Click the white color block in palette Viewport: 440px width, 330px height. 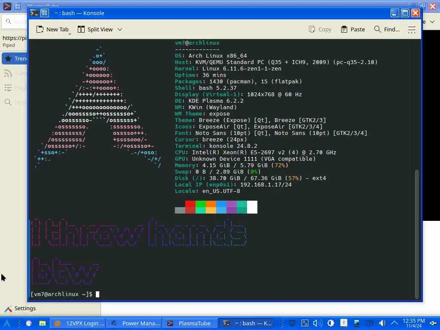252,207
